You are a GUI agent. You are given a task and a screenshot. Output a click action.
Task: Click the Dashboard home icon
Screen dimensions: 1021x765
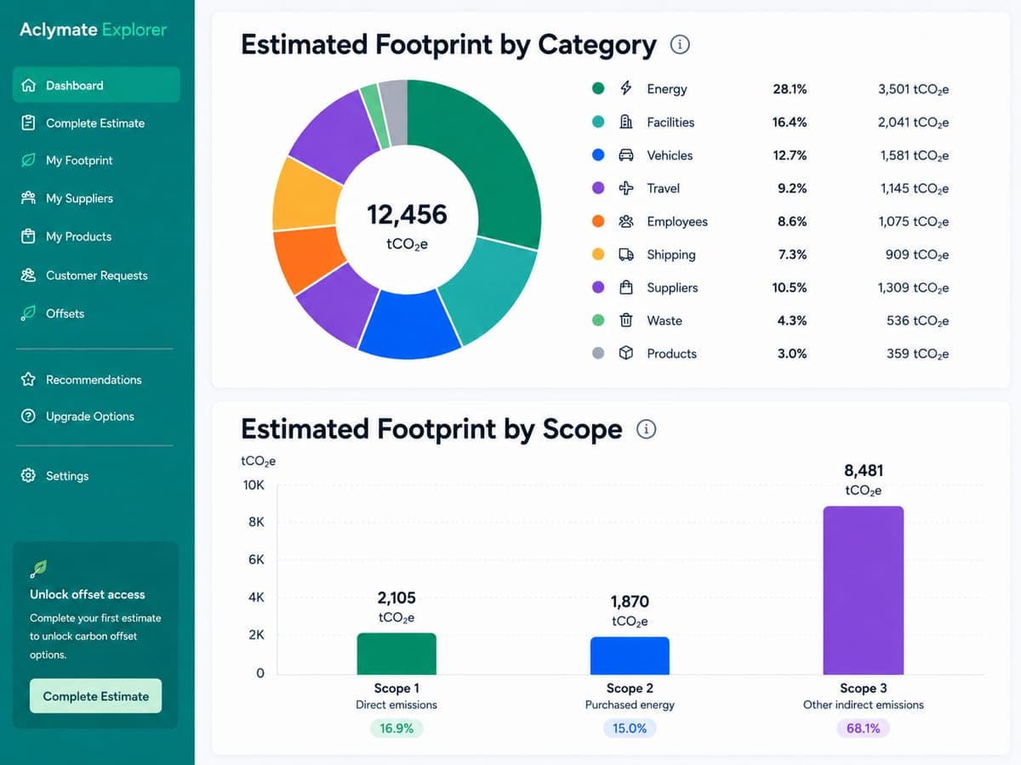(x=28, y=85)
